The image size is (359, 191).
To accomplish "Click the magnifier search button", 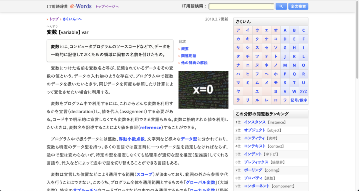I will (281, 6).
